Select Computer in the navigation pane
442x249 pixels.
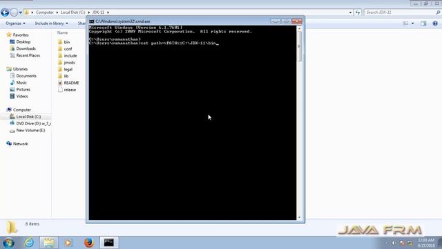[x=22, y=110]
